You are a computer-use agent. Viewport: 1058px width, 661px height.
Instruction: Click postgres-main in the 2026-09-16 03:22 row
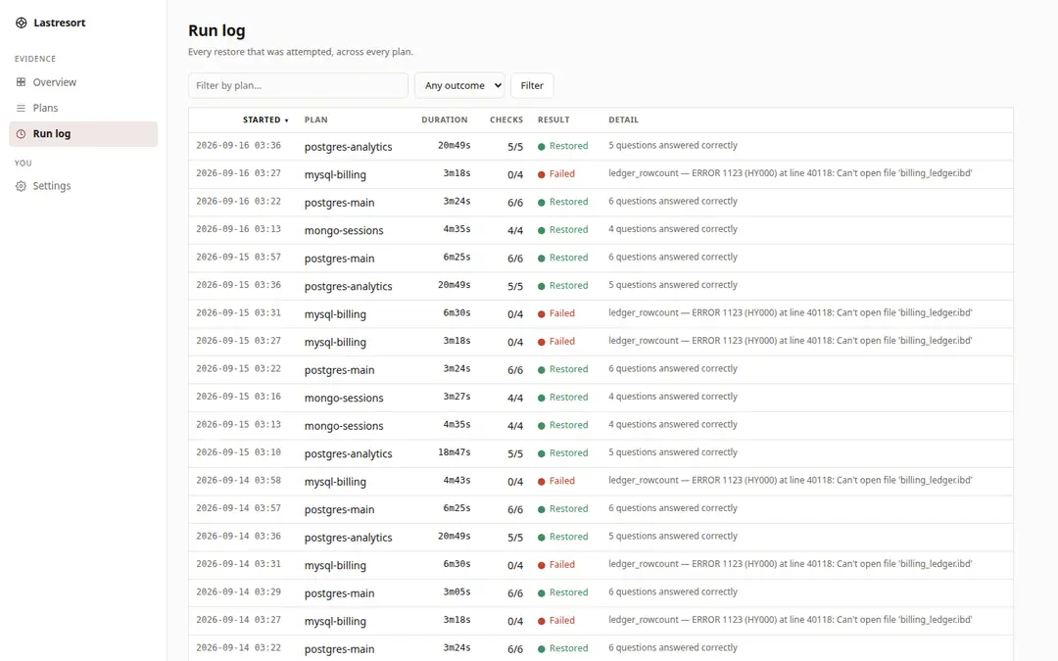coord(339,203)
